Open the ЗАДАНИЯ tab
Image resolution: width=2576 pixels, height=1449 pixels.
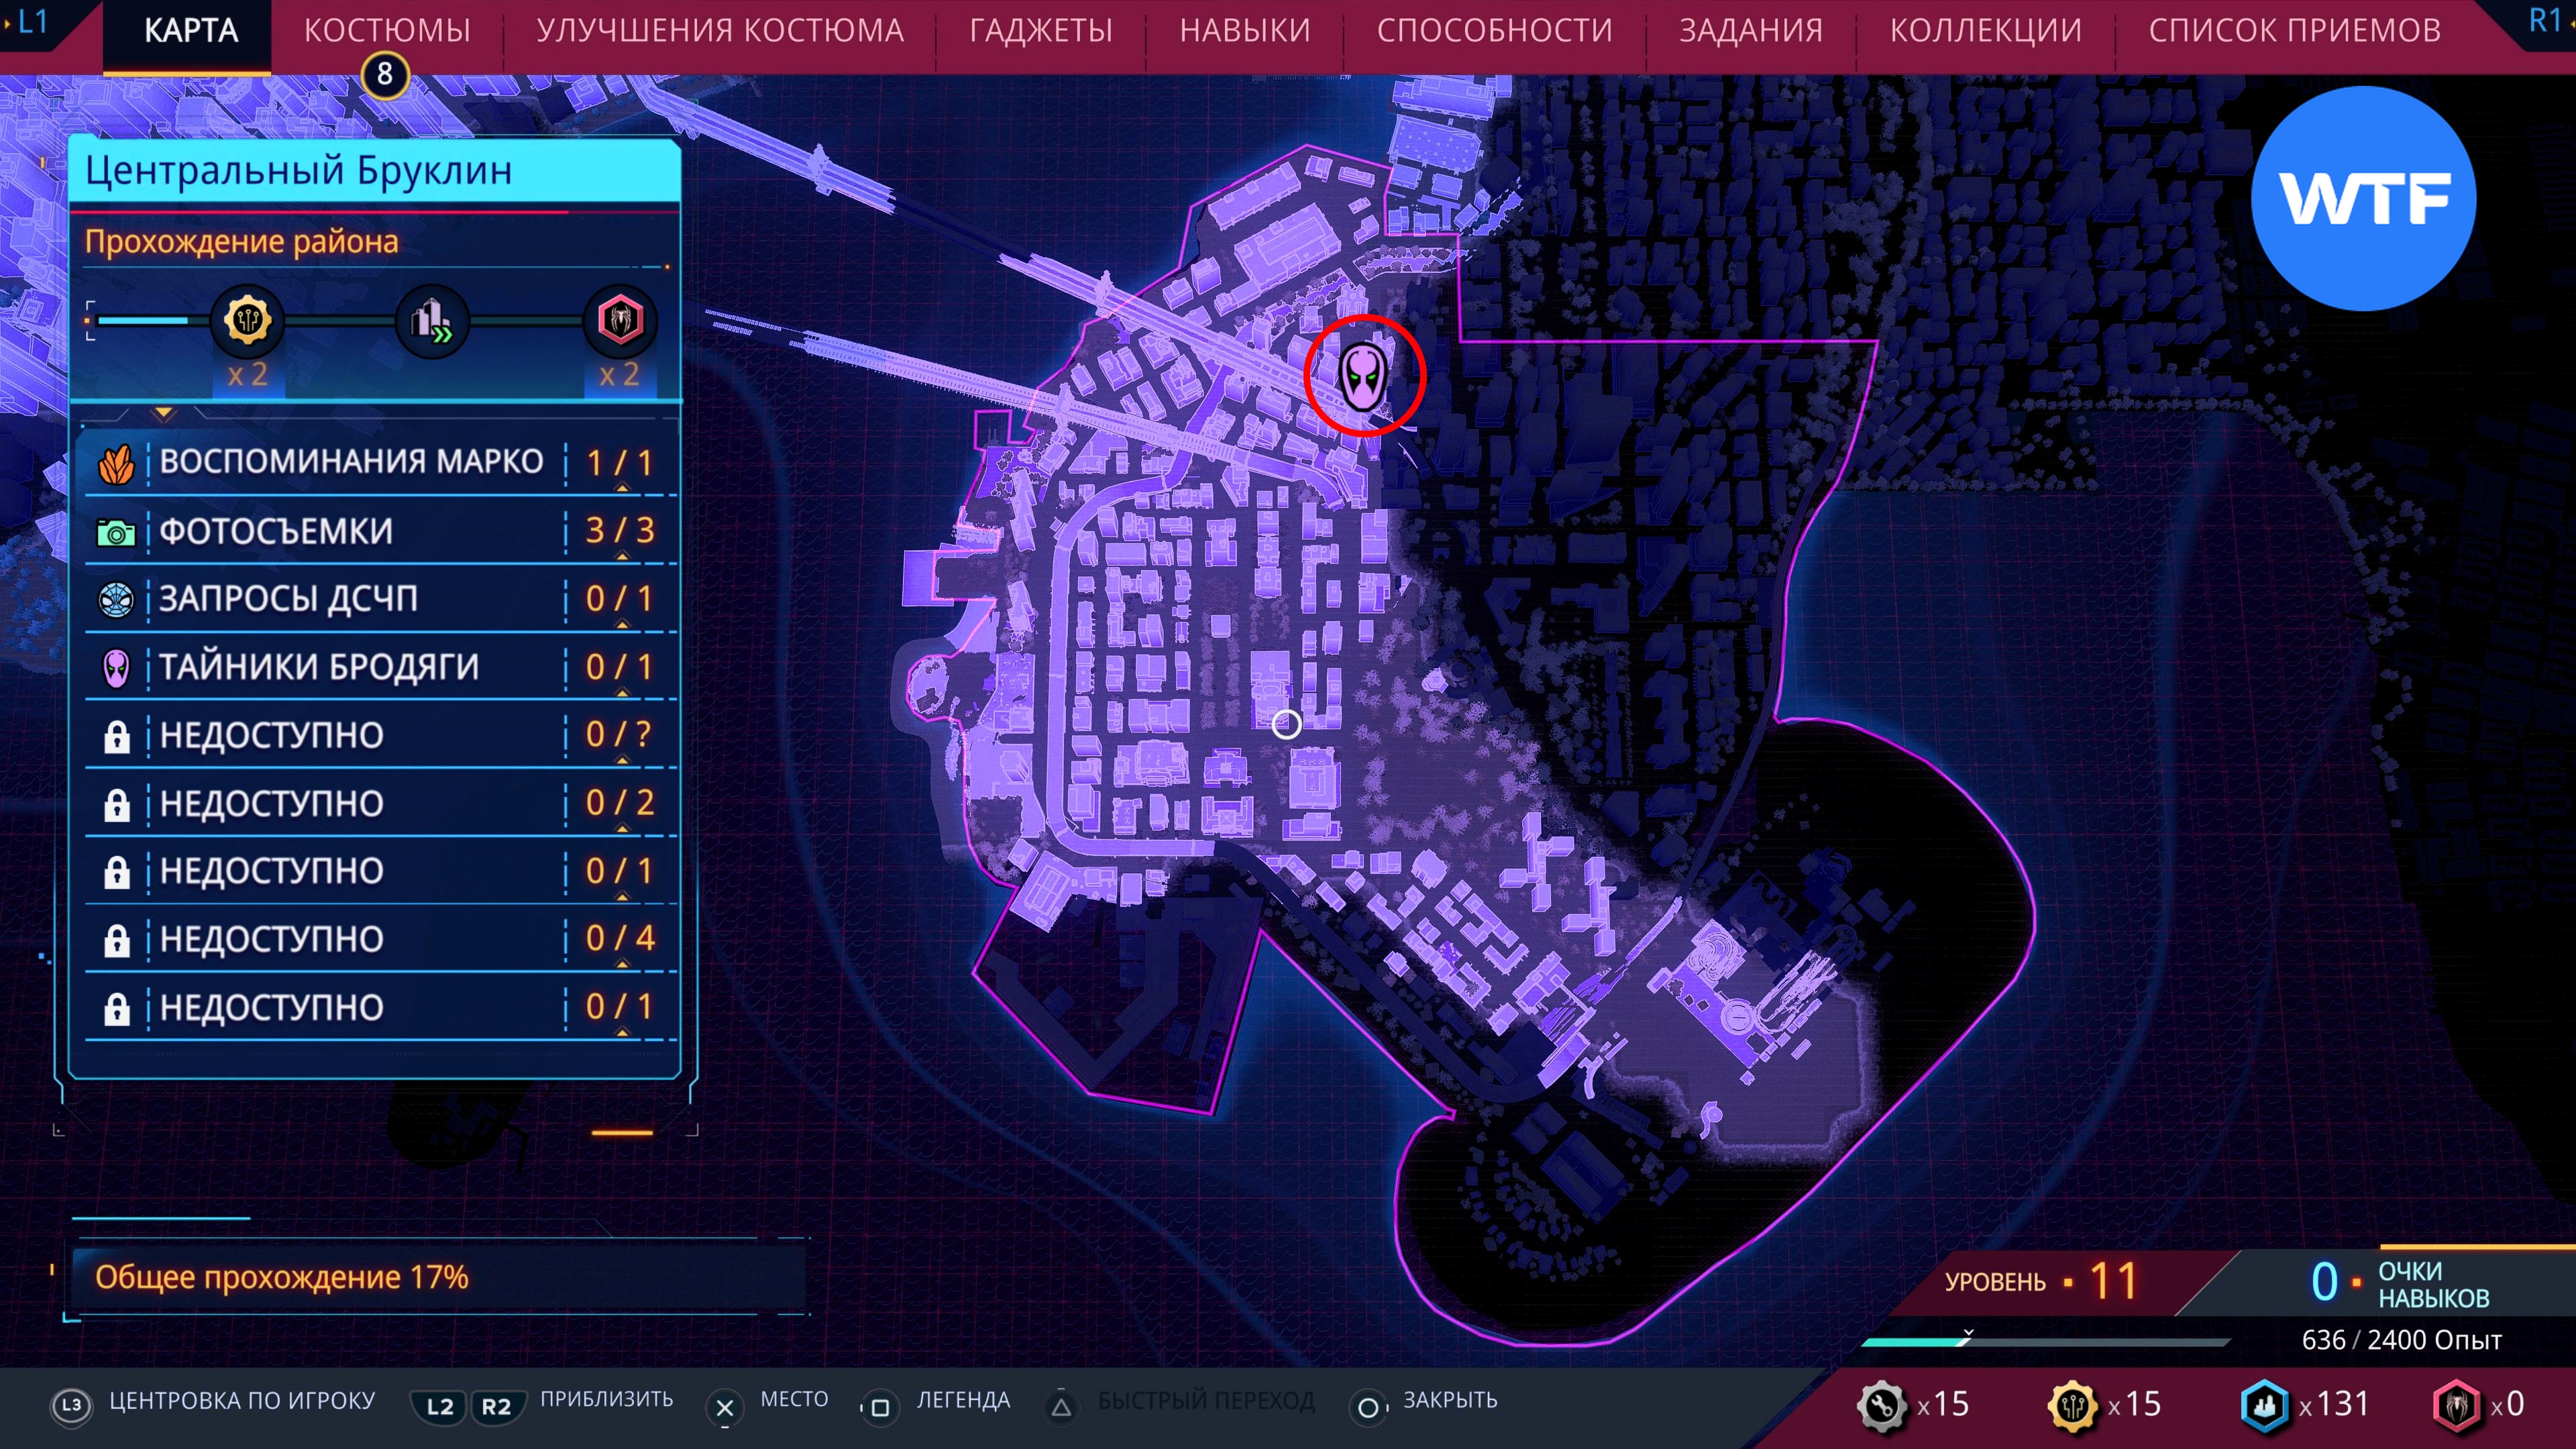(1750, 31)
